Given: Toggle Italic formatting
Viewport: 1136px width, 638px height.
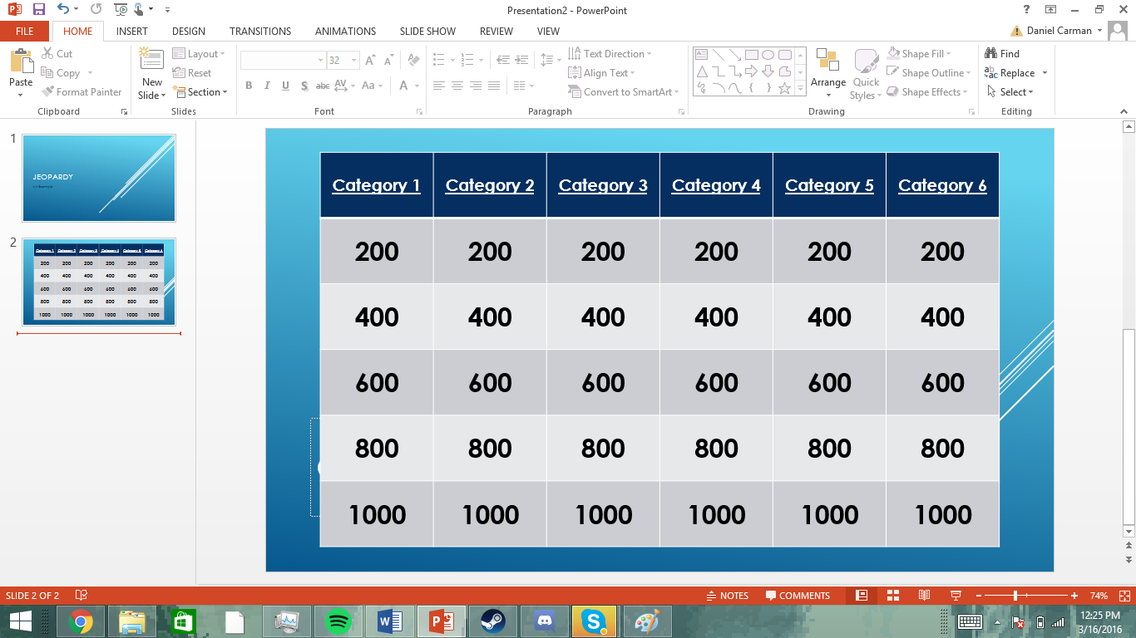Looking at the screenshot, I should (x=267, y=86).
